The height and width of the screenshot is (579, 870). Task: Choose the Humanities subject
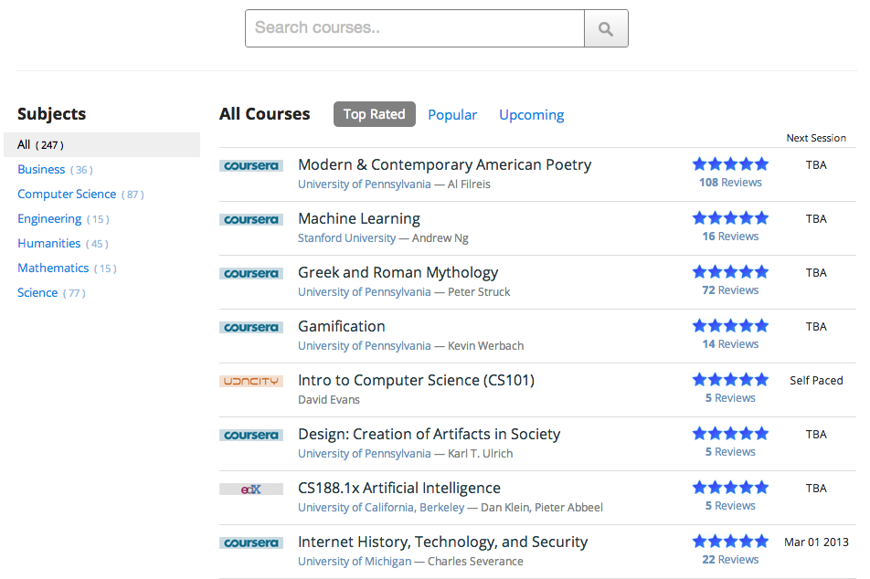pos(48,244)
